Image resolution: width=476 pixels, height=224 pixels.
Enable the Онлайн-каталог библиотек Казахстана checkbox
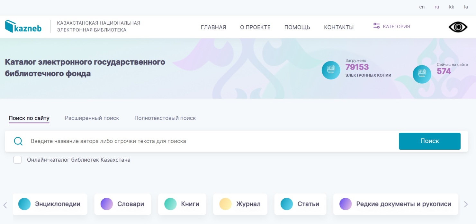point(17,160)
